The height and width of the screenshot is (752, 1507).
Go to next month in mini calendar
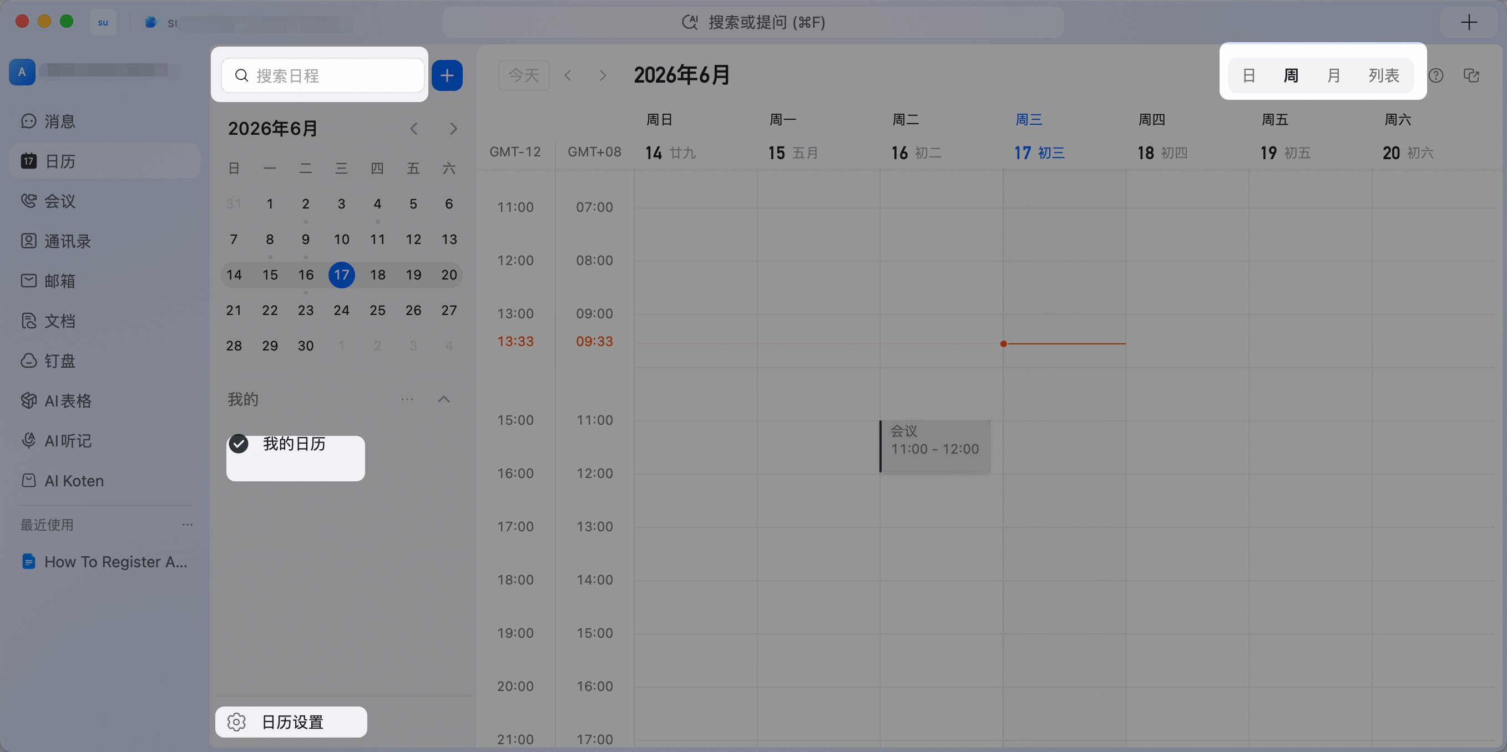[453, 129]
